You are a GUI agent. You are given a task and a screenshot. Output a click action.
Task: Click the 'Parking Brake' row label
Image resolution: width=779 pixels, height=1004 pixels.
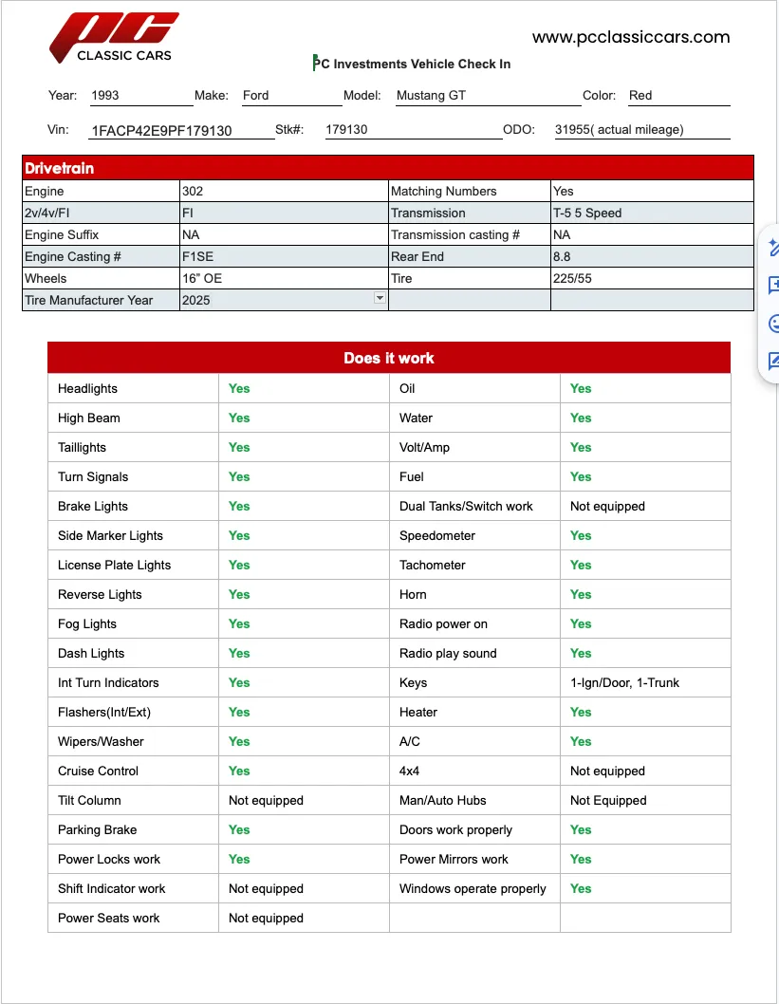pos(98,830)
